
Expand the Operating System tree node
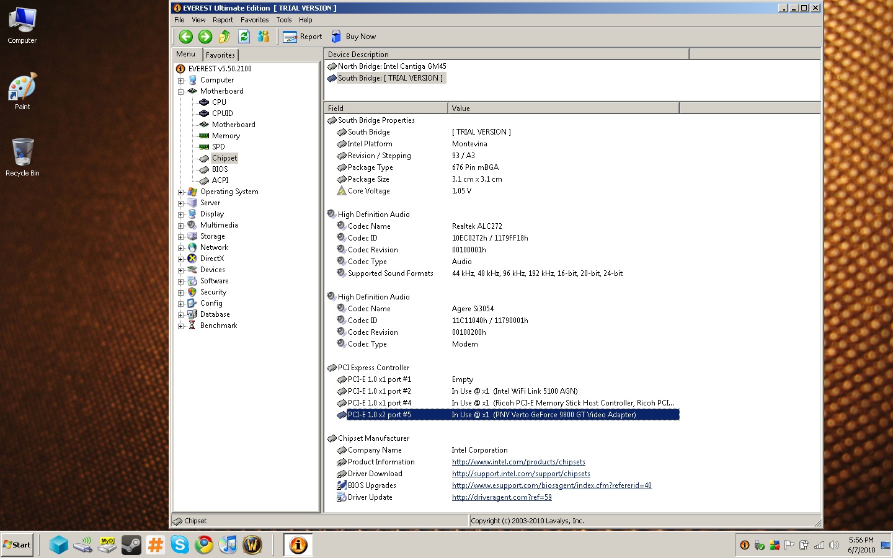click(180, 192)
